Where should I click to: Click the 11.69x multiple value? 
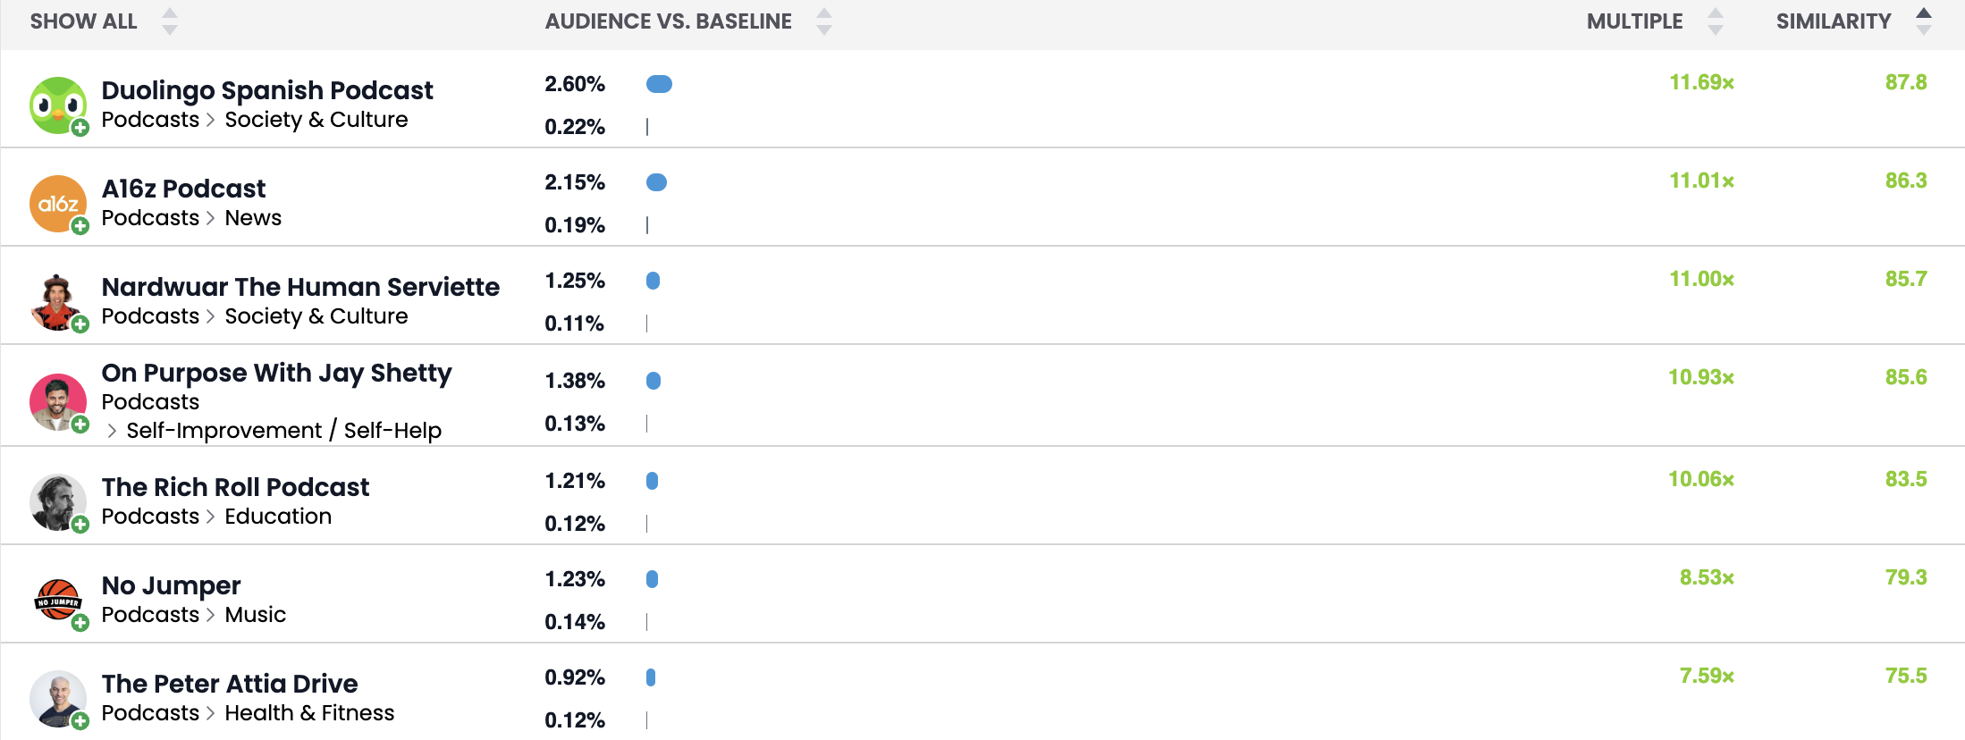click(x=1701, y=82)
